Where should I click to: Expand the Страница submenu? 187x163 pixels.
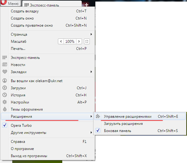point(91,34)
